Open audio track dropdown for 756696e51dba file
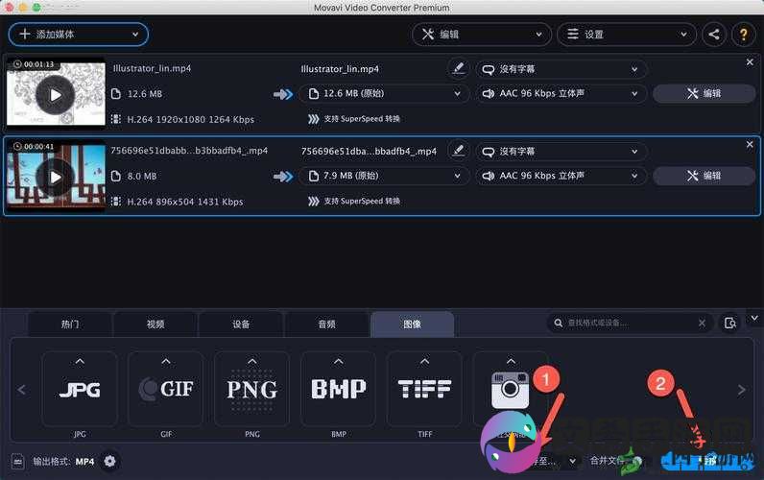This screenshot has height=480, width=764. [x=561, y=176]
